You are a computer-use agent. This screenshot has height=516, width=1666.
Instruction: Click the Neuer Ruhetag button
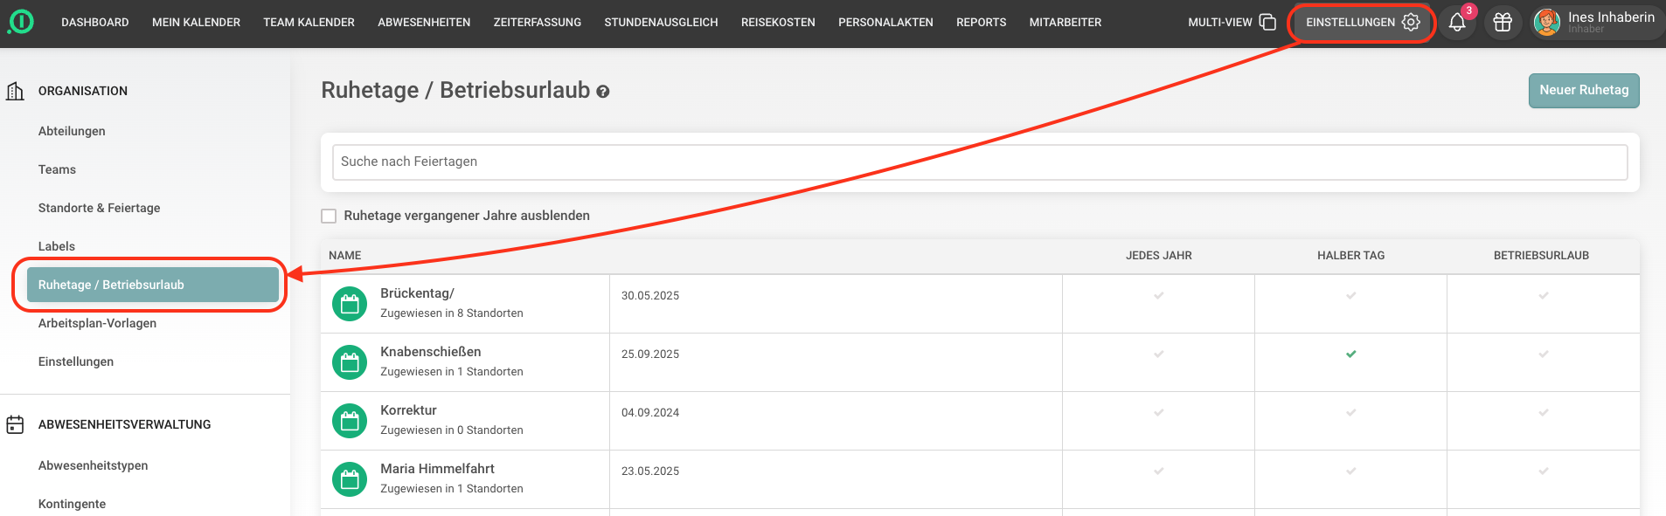coord(1584,91)
